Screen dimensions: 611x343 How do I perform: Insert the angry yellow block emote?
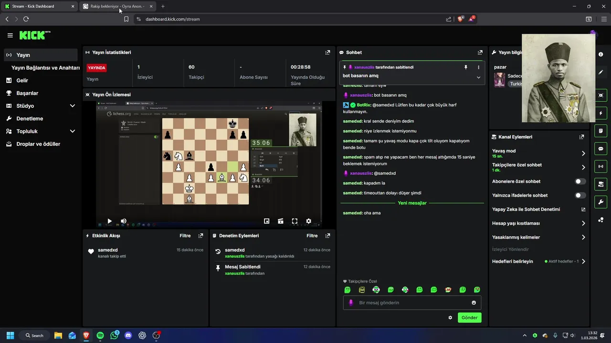click(362, 290)
